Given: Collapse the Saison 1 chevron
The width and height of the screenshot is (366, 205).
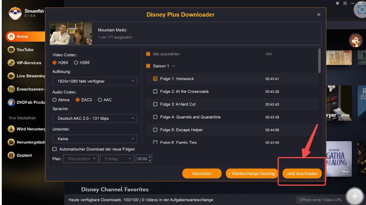Looking at the screenshot, I should [173, 66].
